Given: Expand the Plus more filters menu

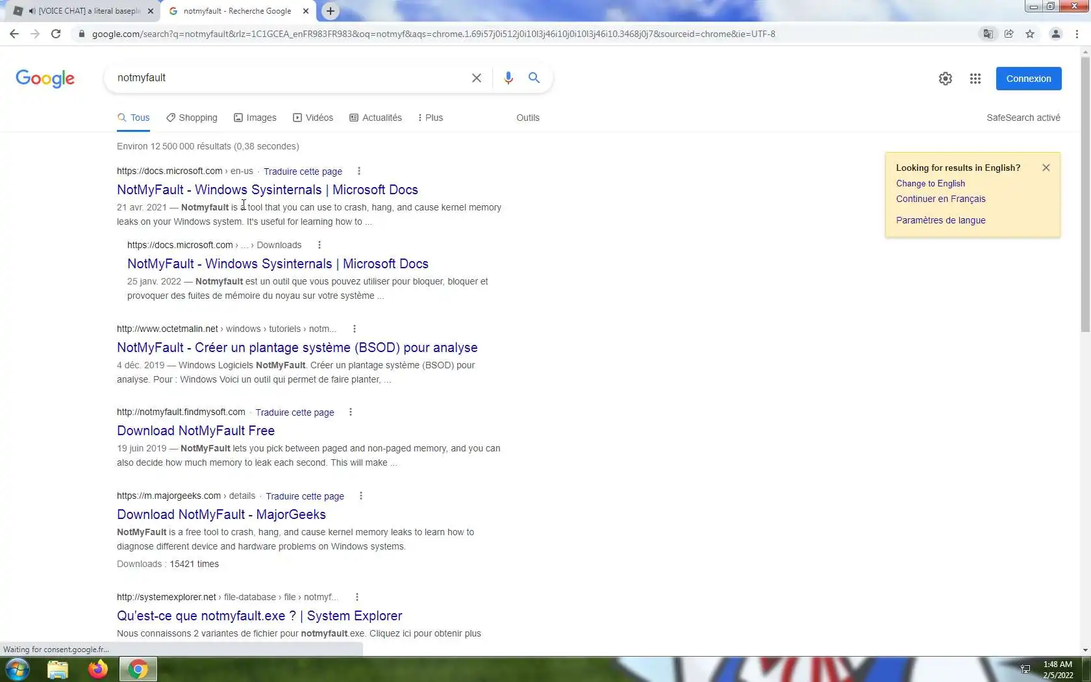Looking at the screenshot, I should point(430,118).
